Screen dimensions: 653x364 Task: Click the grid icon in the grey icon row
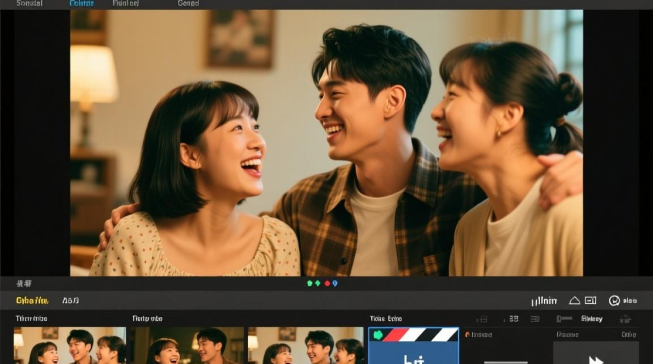[x=513, y=319]
